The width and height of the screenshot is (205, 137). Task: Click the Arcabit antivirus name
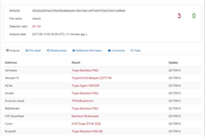pos(9,93)
